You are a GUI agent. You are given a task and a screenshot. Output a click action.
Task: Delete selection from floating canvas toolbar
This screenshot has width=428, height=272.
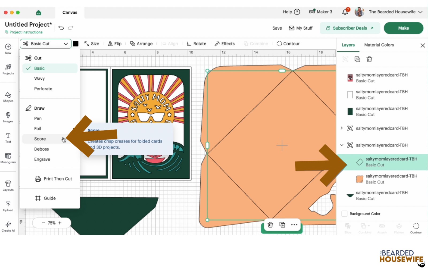point(270,225)
